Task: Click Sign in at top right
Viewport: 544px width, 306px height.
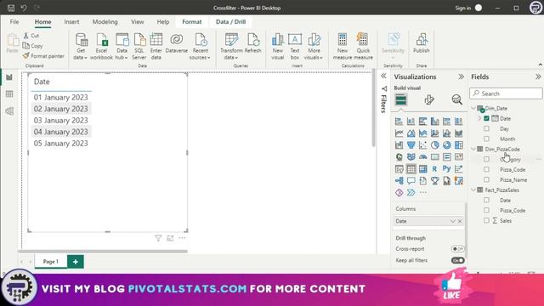Action: coord(462,8)
